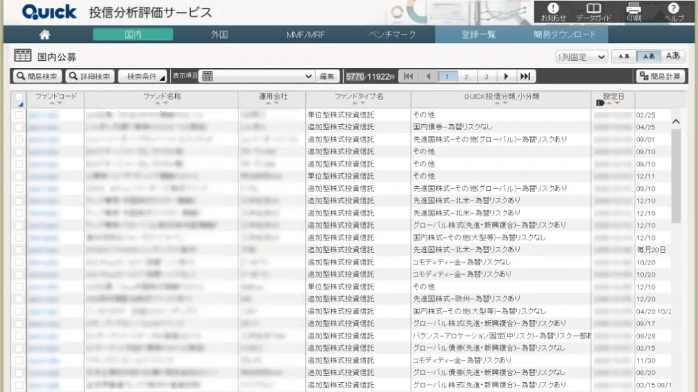The height and width of the screenshot is (392, 698).
Task: Click the 簡易検索 button
Action: pos(37,76)
